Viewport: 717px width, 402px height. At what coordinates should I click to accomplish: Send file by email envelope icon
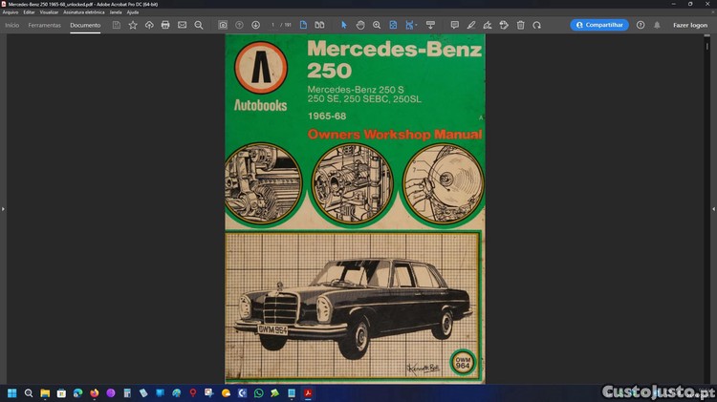(x=182, y=25)
